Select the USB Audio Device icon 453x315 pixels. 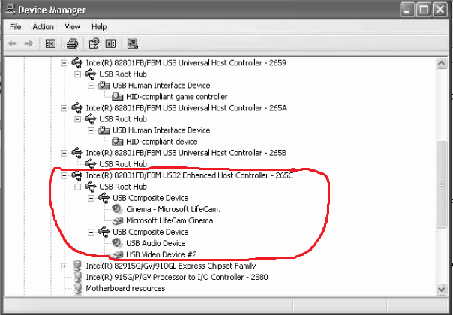click(x=117, y=243)
